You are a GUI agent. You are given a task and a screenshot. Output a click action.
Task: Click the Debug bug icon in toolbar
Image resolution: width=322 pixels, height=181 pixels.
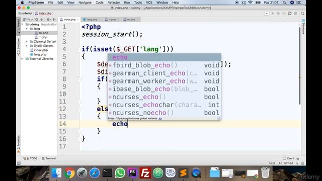tap(278, 14)
